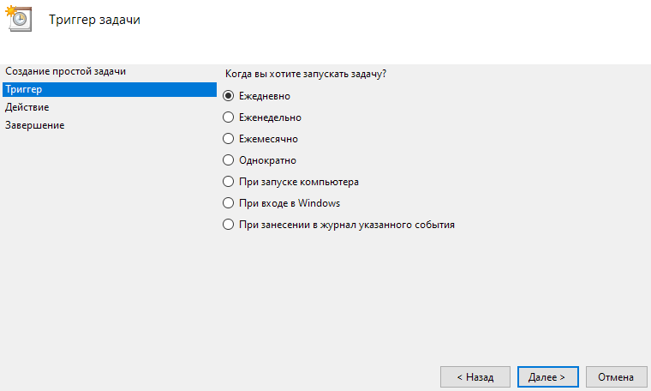Choose the При входе в Windows option

pyautogui.click(x=228, y=203)
